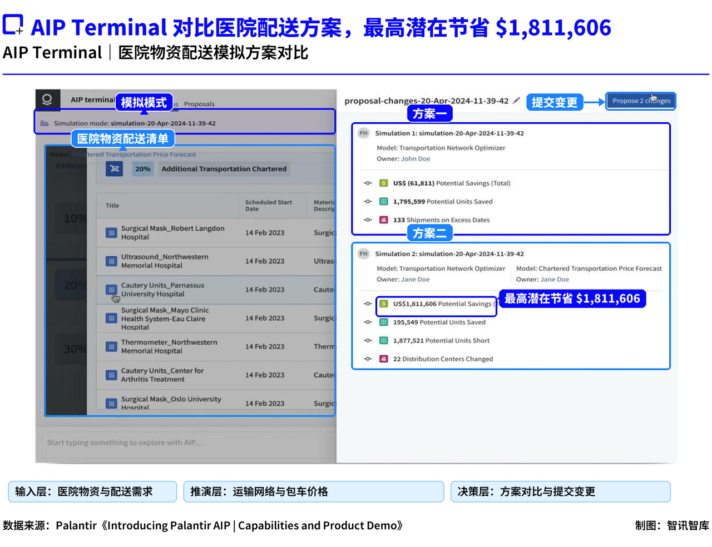Open the Proposals tab
Viewport: 712px width, 547px height.
(199, 104)
